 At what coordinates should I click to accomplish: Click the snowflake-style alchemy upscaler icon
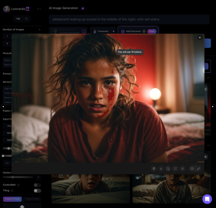click(192, 168)
